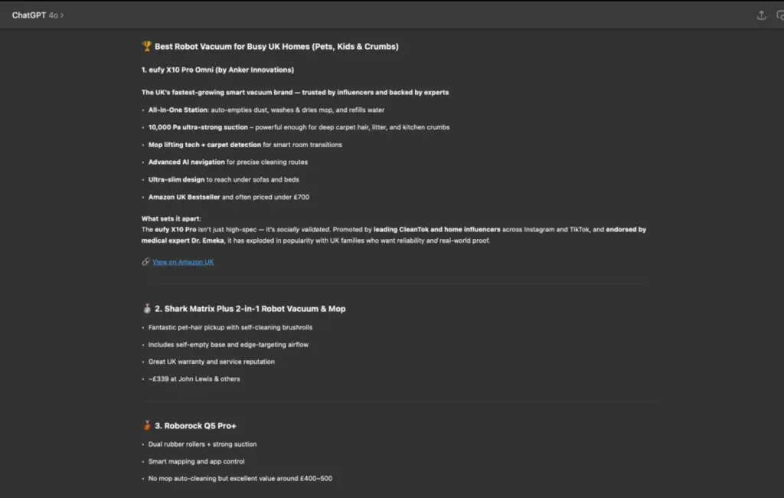
Task: Click the Shark Matrix Plus heading text
Action: click(x=254, y=309)
